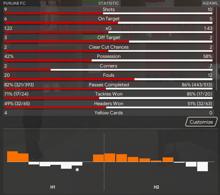Click the STATISTIC column header

click(x=109, y=3)
